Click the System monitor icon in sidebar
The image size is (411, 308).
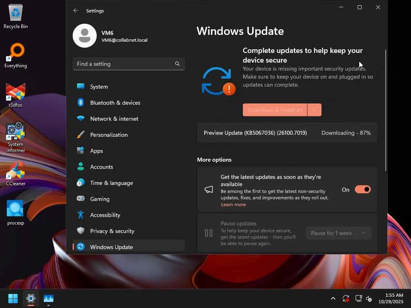(80, 86)
